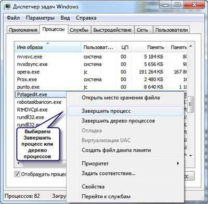The image size is (208, 204).
Task: Click the Task Manager title bar icon
Action: click(8, 7)
